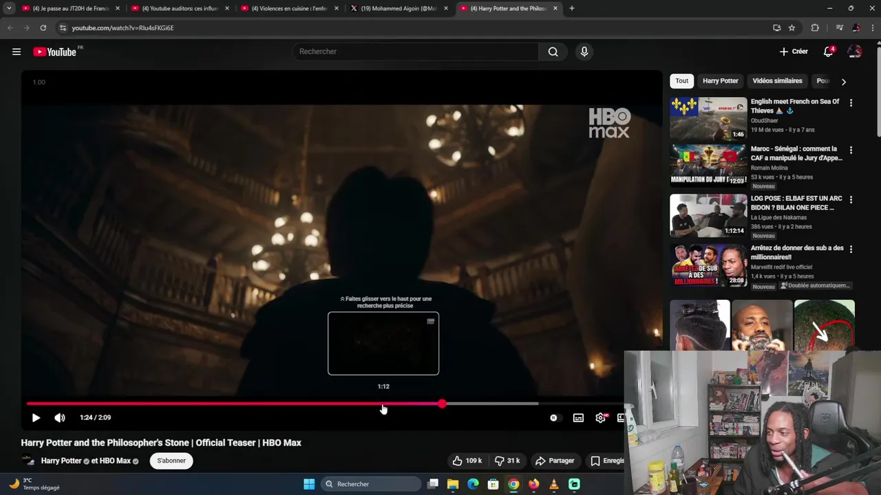
Task: Open the YouTube guide hamburger menu
Action: coord(17,52)
